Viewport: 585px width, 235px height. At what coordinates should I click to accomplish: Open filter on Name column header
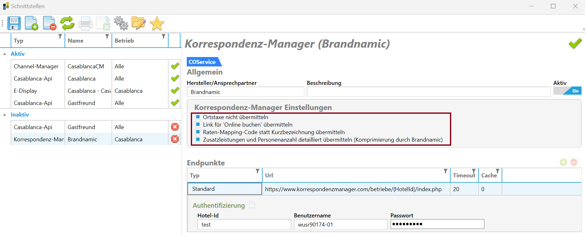(x=107, y=37)
